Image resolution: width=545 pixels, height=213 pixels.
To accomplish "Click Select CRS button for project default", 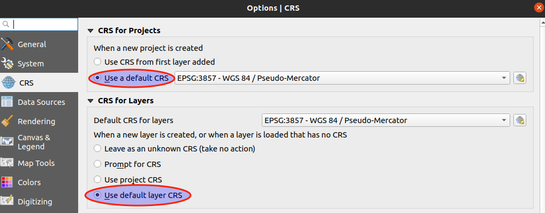I will [x=520, y=78].
